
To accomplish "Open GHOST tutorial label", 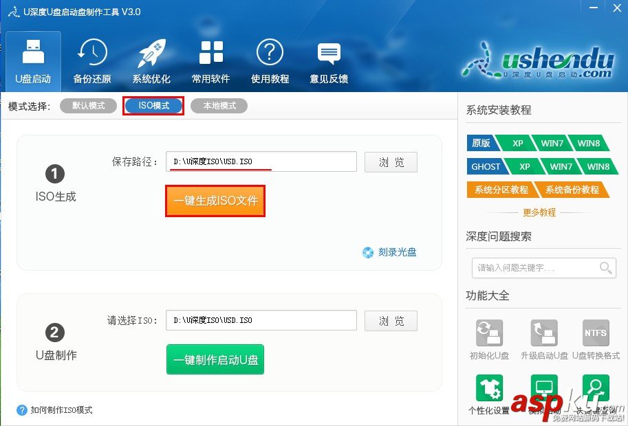I will click(x=486, y=166).
